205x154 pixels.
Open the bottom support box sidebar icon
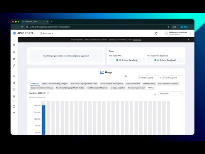click(14, 113)
